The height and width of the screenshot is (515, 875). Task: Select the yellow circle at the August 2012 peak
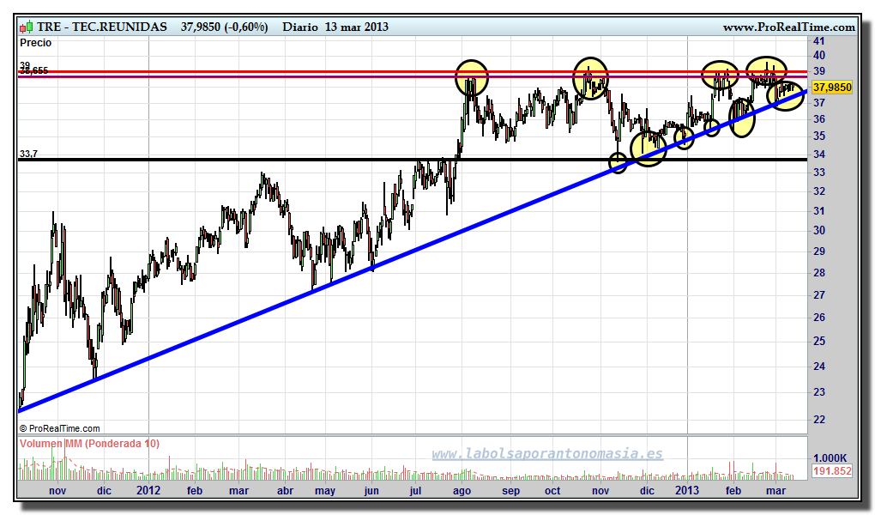[x=471, y=77]
